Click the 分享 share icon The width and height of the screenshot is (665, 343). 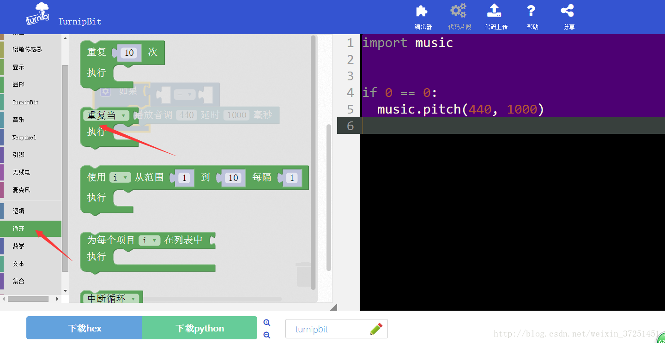pos(567,11)
